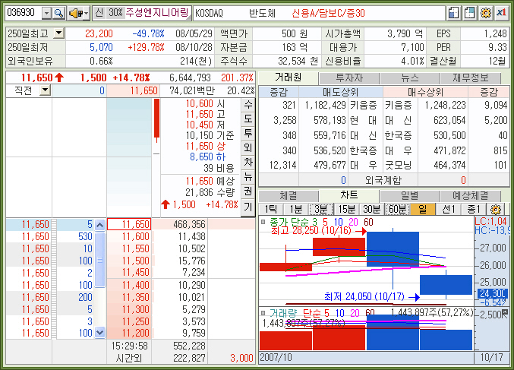Click the 11,600 price in order book
Viewport: 514px width, 370px height.
(x=128, y=237)
